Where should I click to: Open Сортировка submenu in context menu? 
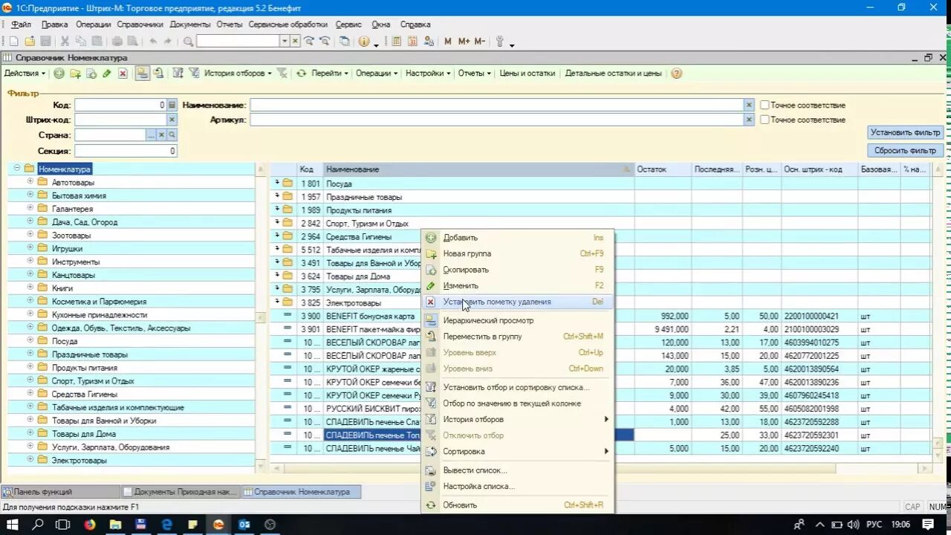pos(518,451)
